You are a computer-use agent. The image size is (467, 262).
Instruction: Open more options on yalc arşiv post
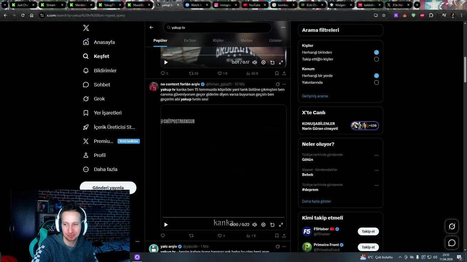pos(284,247)
